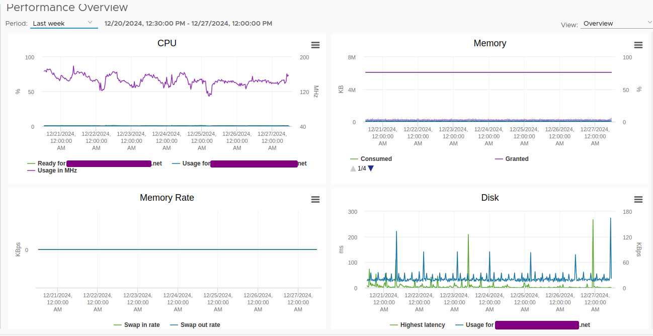This screenshot has height=336, width=653.
Task: Click the CPU chart title
Action: coord(167,43)
